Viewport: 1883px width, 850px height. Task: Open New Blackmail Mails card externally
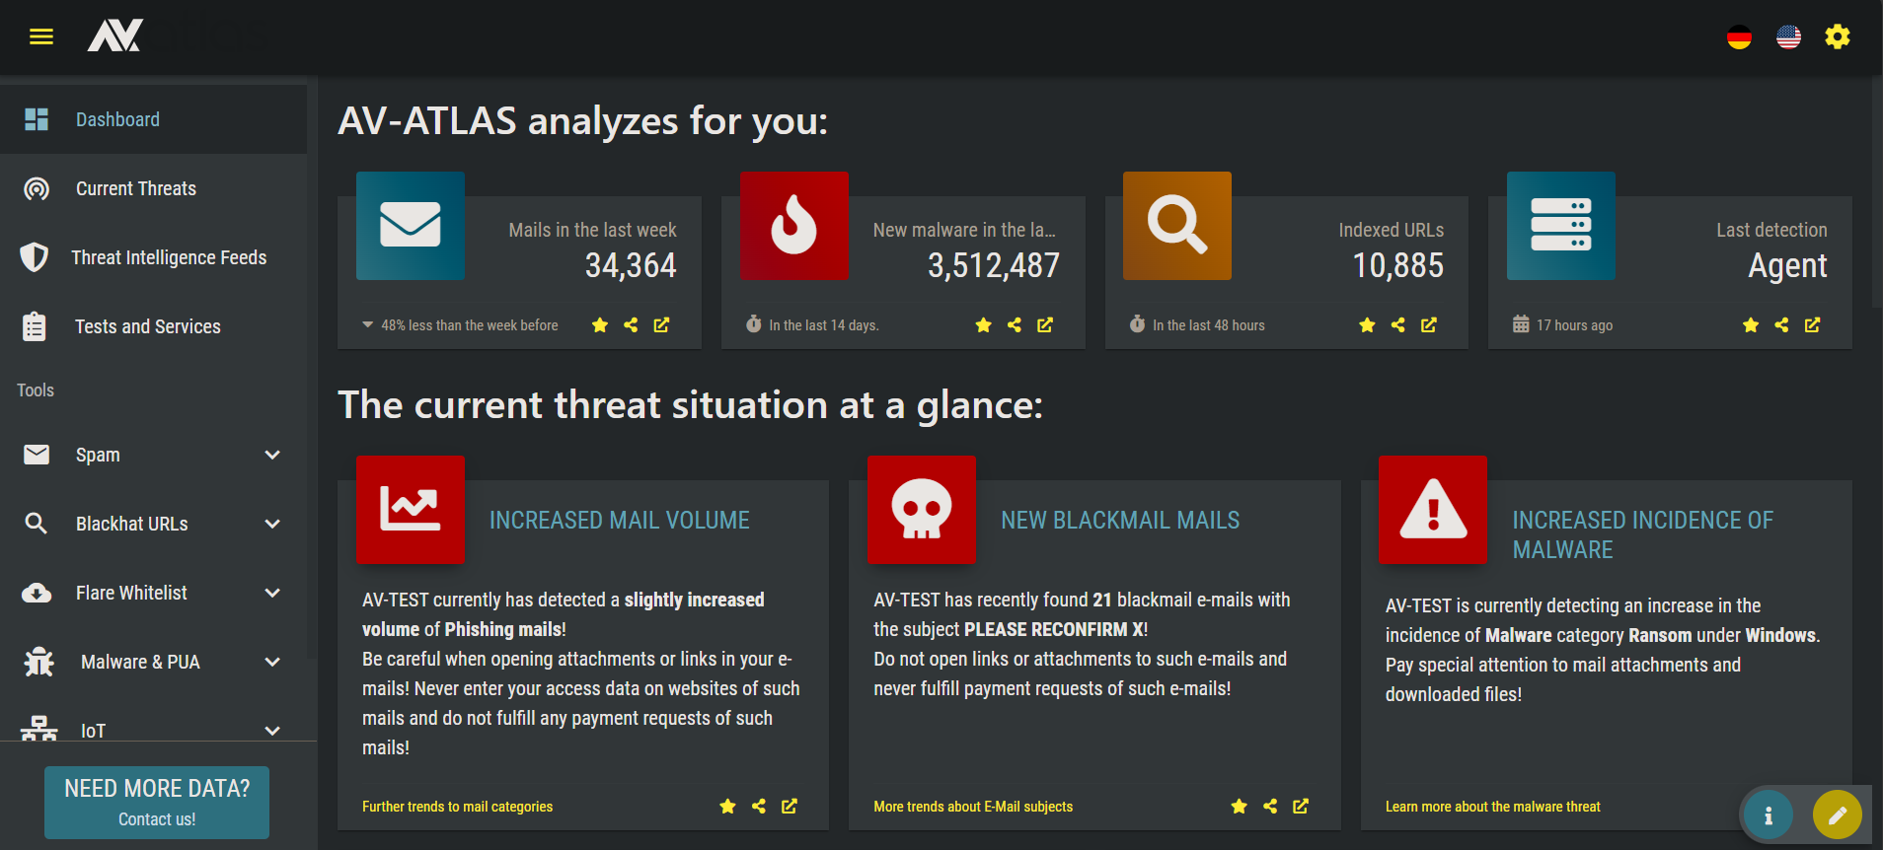(1301, 807)
